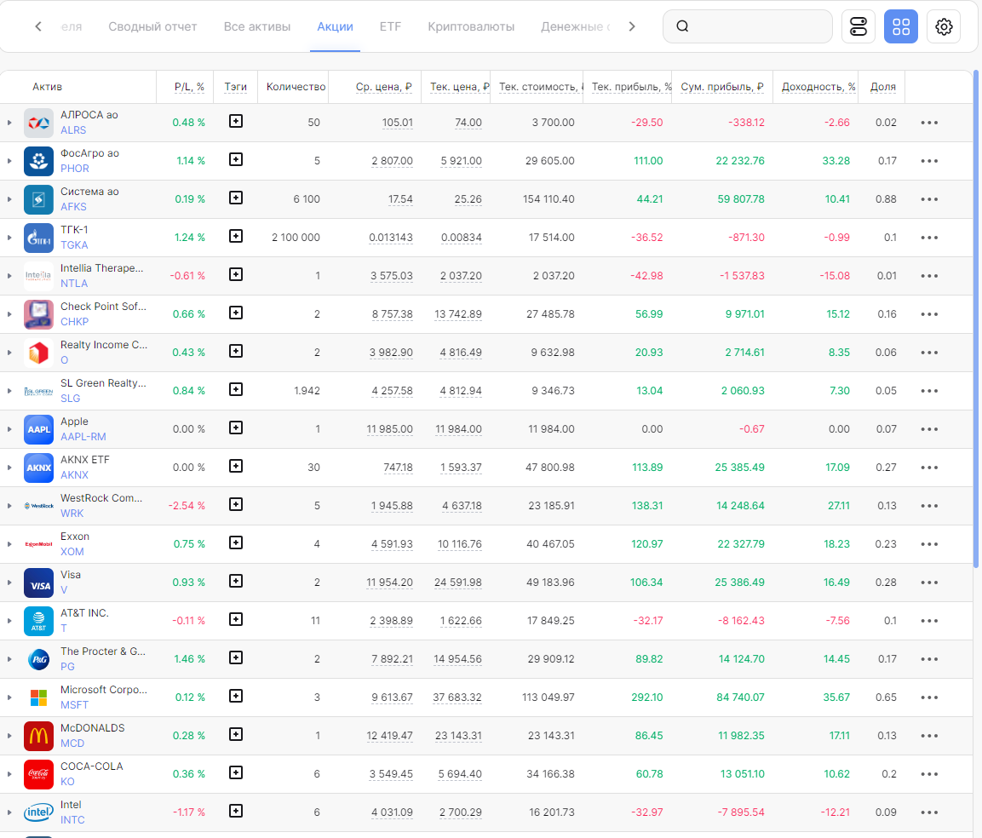Expand the SL Green Realty row
This screenshot has height=838, width=982.
pyautogui.click(x=9, y=391)
